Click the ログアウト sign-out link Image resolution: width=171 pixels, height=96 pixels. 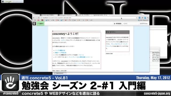pyautogui.click(x=144, y=23)
